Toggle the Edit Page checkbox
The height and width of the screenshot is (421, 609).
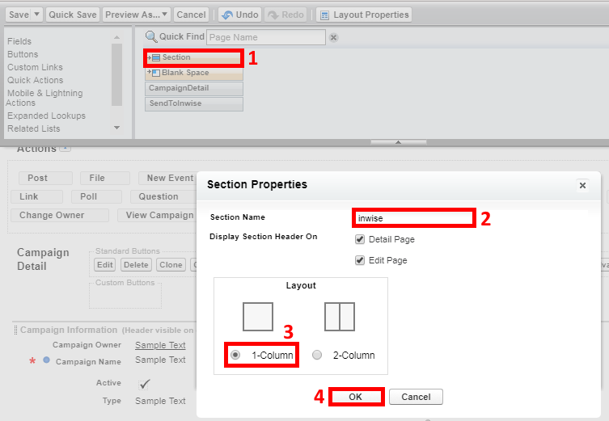(360, 260)
